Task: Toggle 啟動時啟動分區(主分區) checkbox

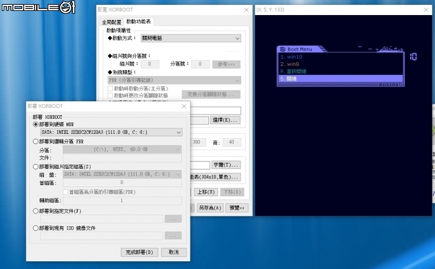Action: [110, 89]
